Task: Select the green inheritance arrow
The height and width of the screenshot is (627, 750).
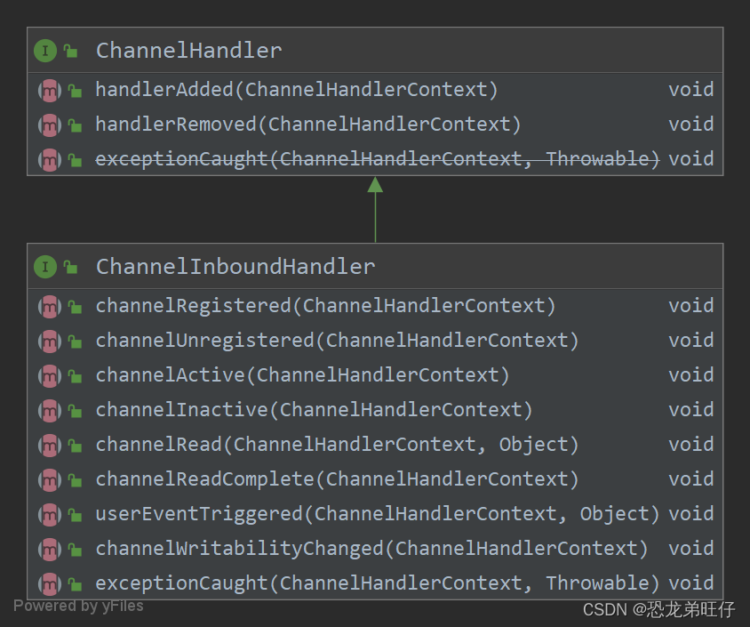Action: pyautogui.click(x=375, y=209)
